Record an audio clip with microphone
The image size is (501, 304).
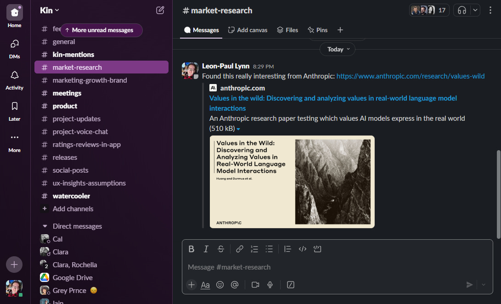tap(270, 285)
